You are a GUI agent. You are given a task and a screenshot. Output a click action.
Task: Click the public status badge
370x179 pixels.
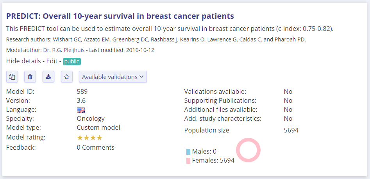coord(71,61)
